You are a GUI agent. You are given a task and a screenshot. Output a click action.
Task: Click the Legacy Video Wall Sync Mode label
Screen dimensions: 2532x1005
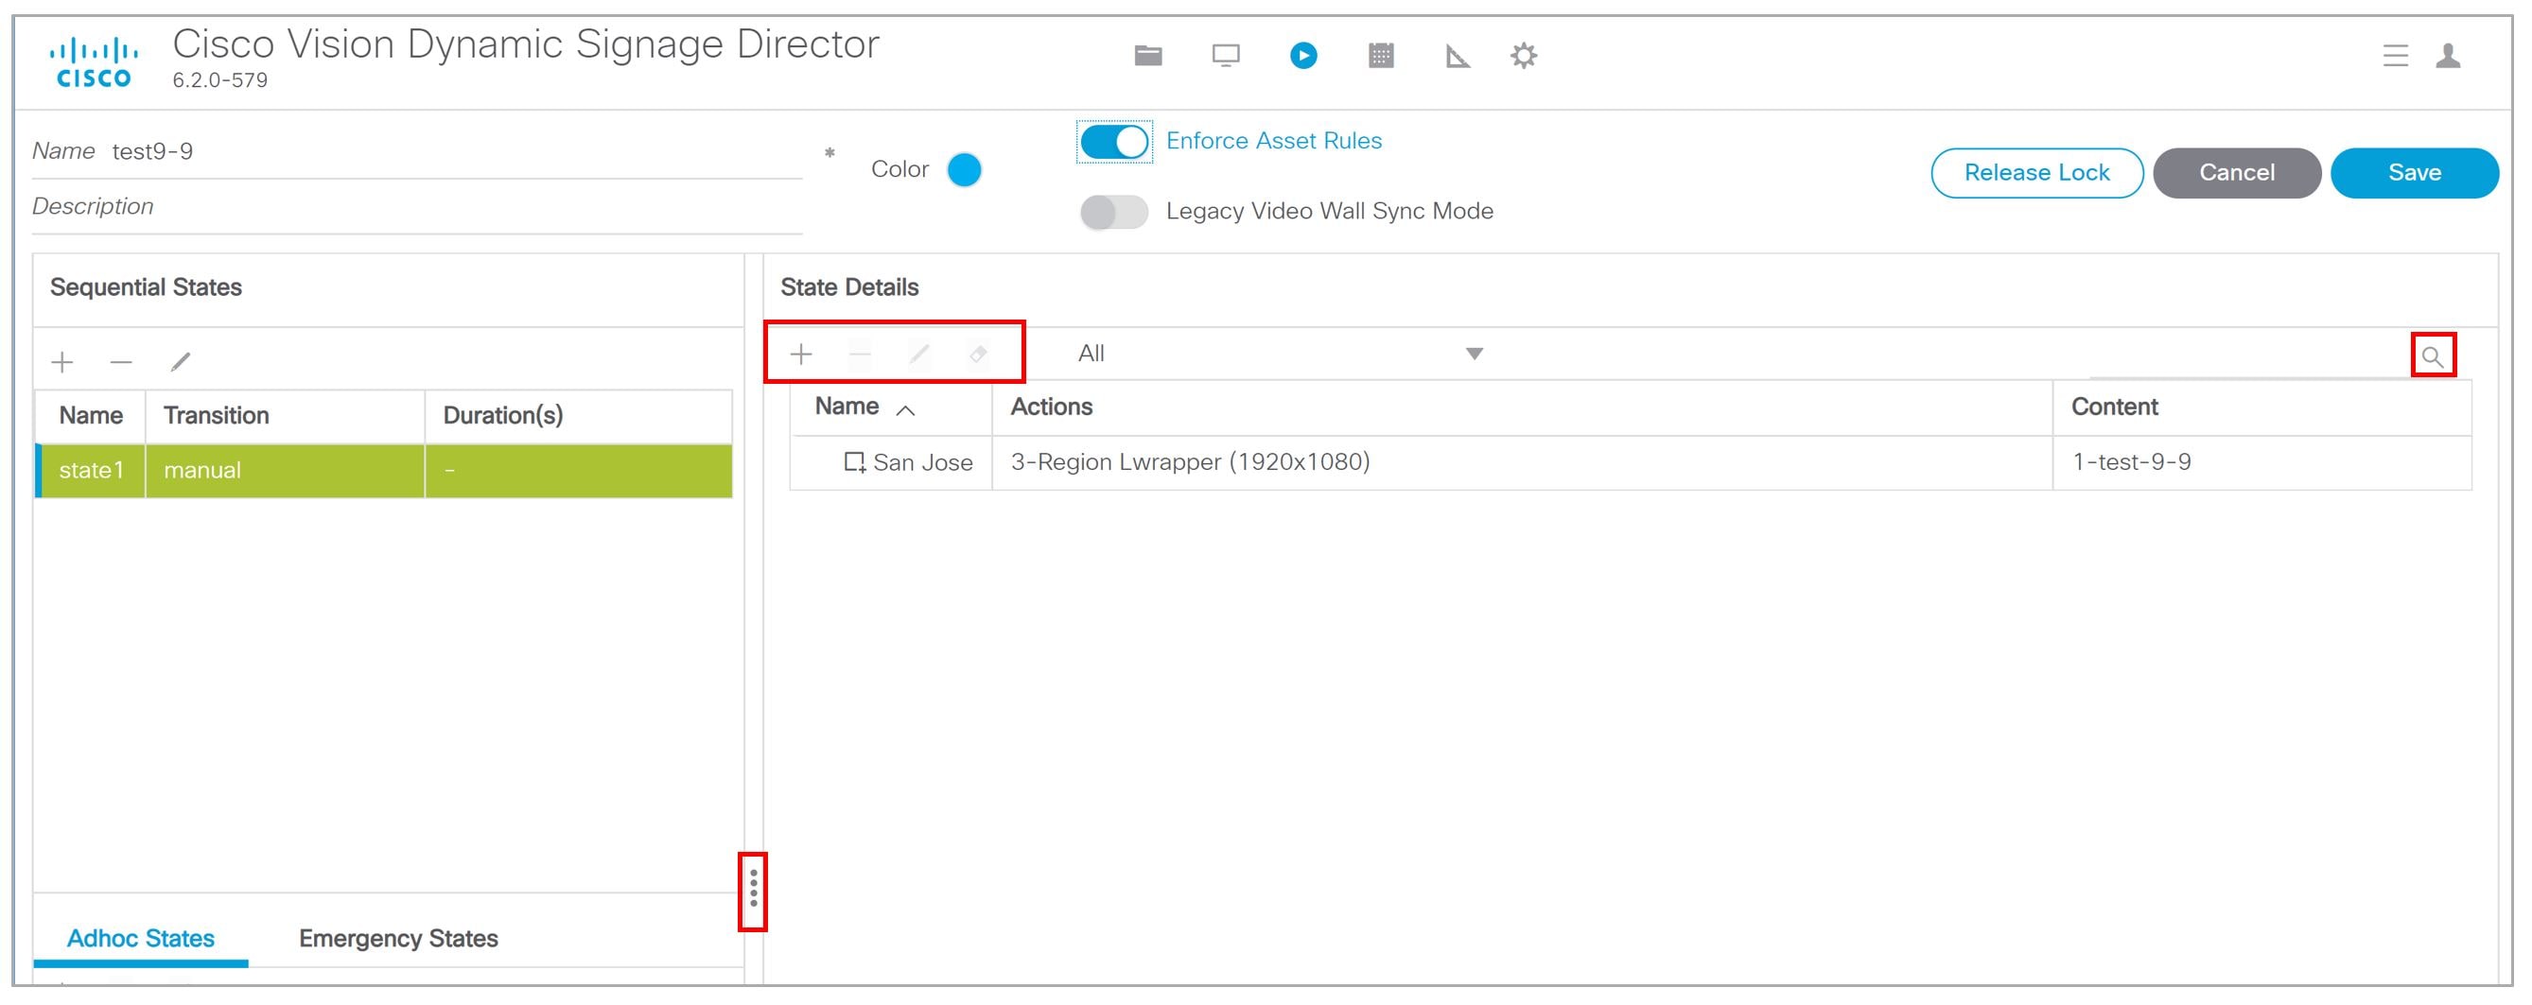coord(1329,211)
